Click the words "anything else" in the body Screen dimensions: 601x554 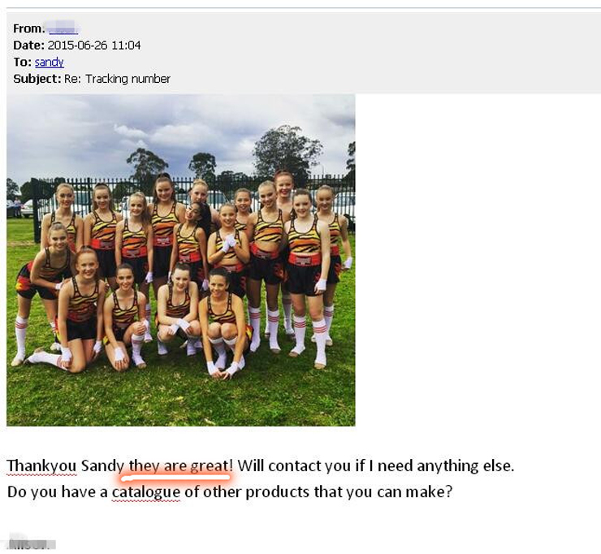465,465
